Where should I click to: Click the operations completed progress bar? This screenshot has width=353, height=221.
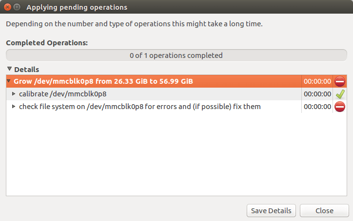tap(176, 55)
